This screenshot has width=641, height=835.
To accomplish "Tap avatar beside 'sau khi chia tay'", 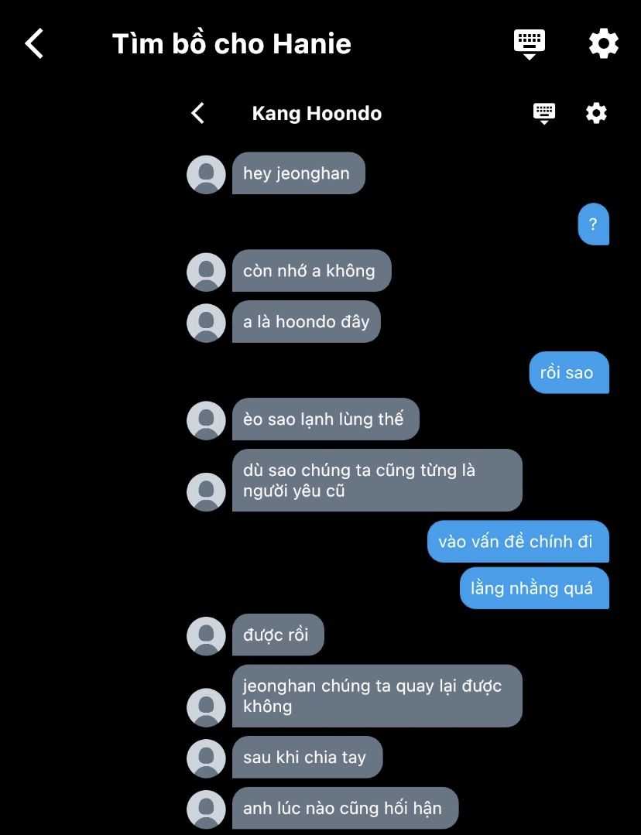I will point(206,758).
